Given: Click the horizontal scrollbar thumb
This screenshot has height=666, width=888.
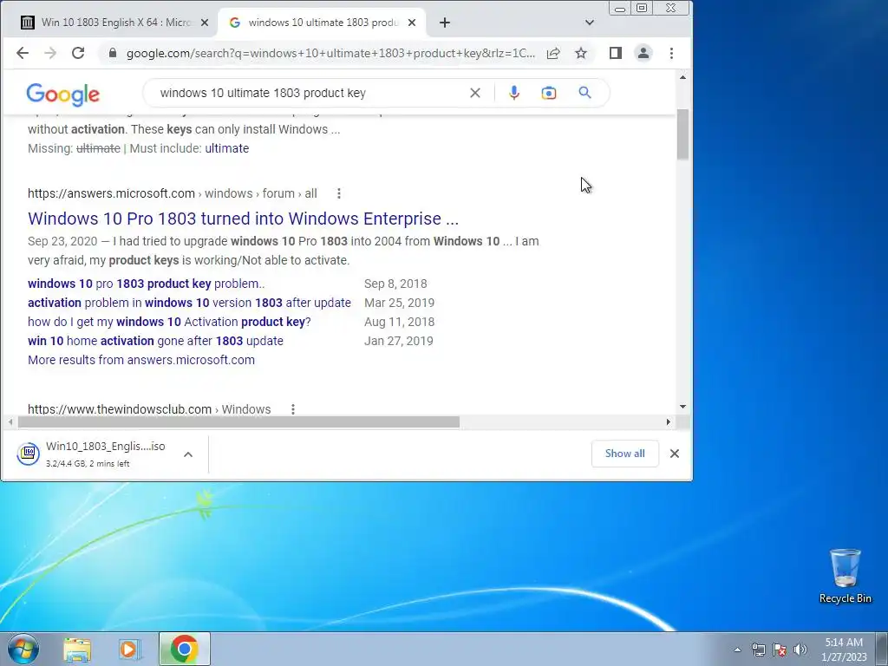Looking at the screenshot, I should [x=238, y=422].
